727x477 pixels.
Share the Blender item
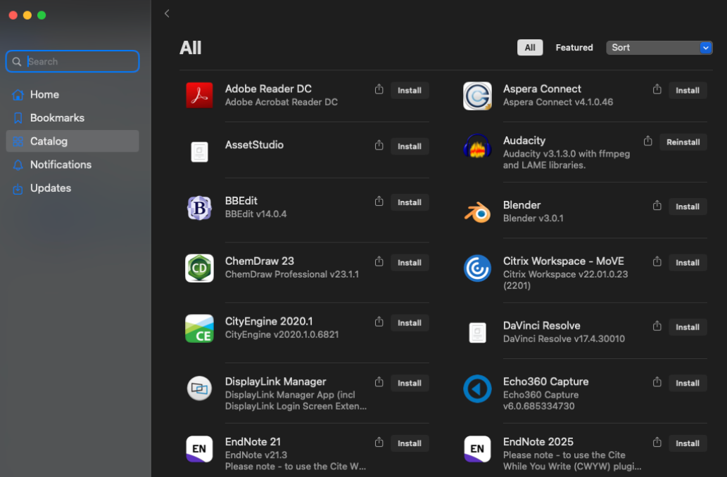pyautogui.click(x=657, y=205)
